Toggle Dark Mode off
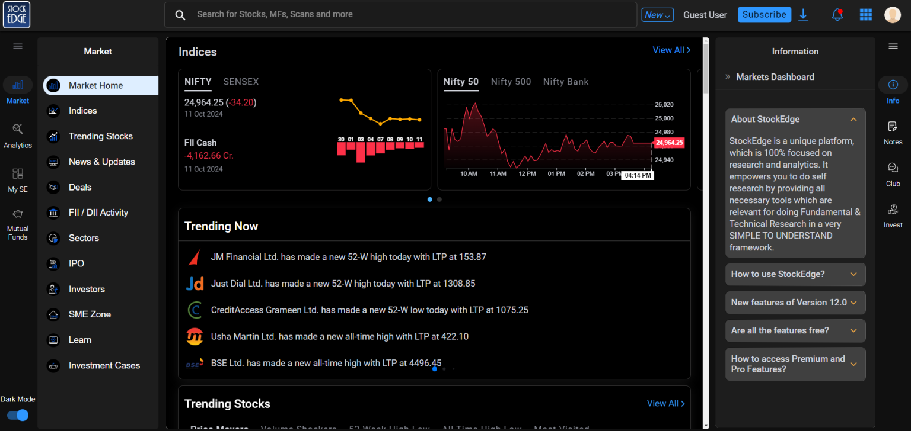This screenshot has width=911, height=431. 18,415
